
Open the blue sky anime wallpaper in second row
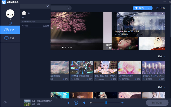click(x=60, y=95)
